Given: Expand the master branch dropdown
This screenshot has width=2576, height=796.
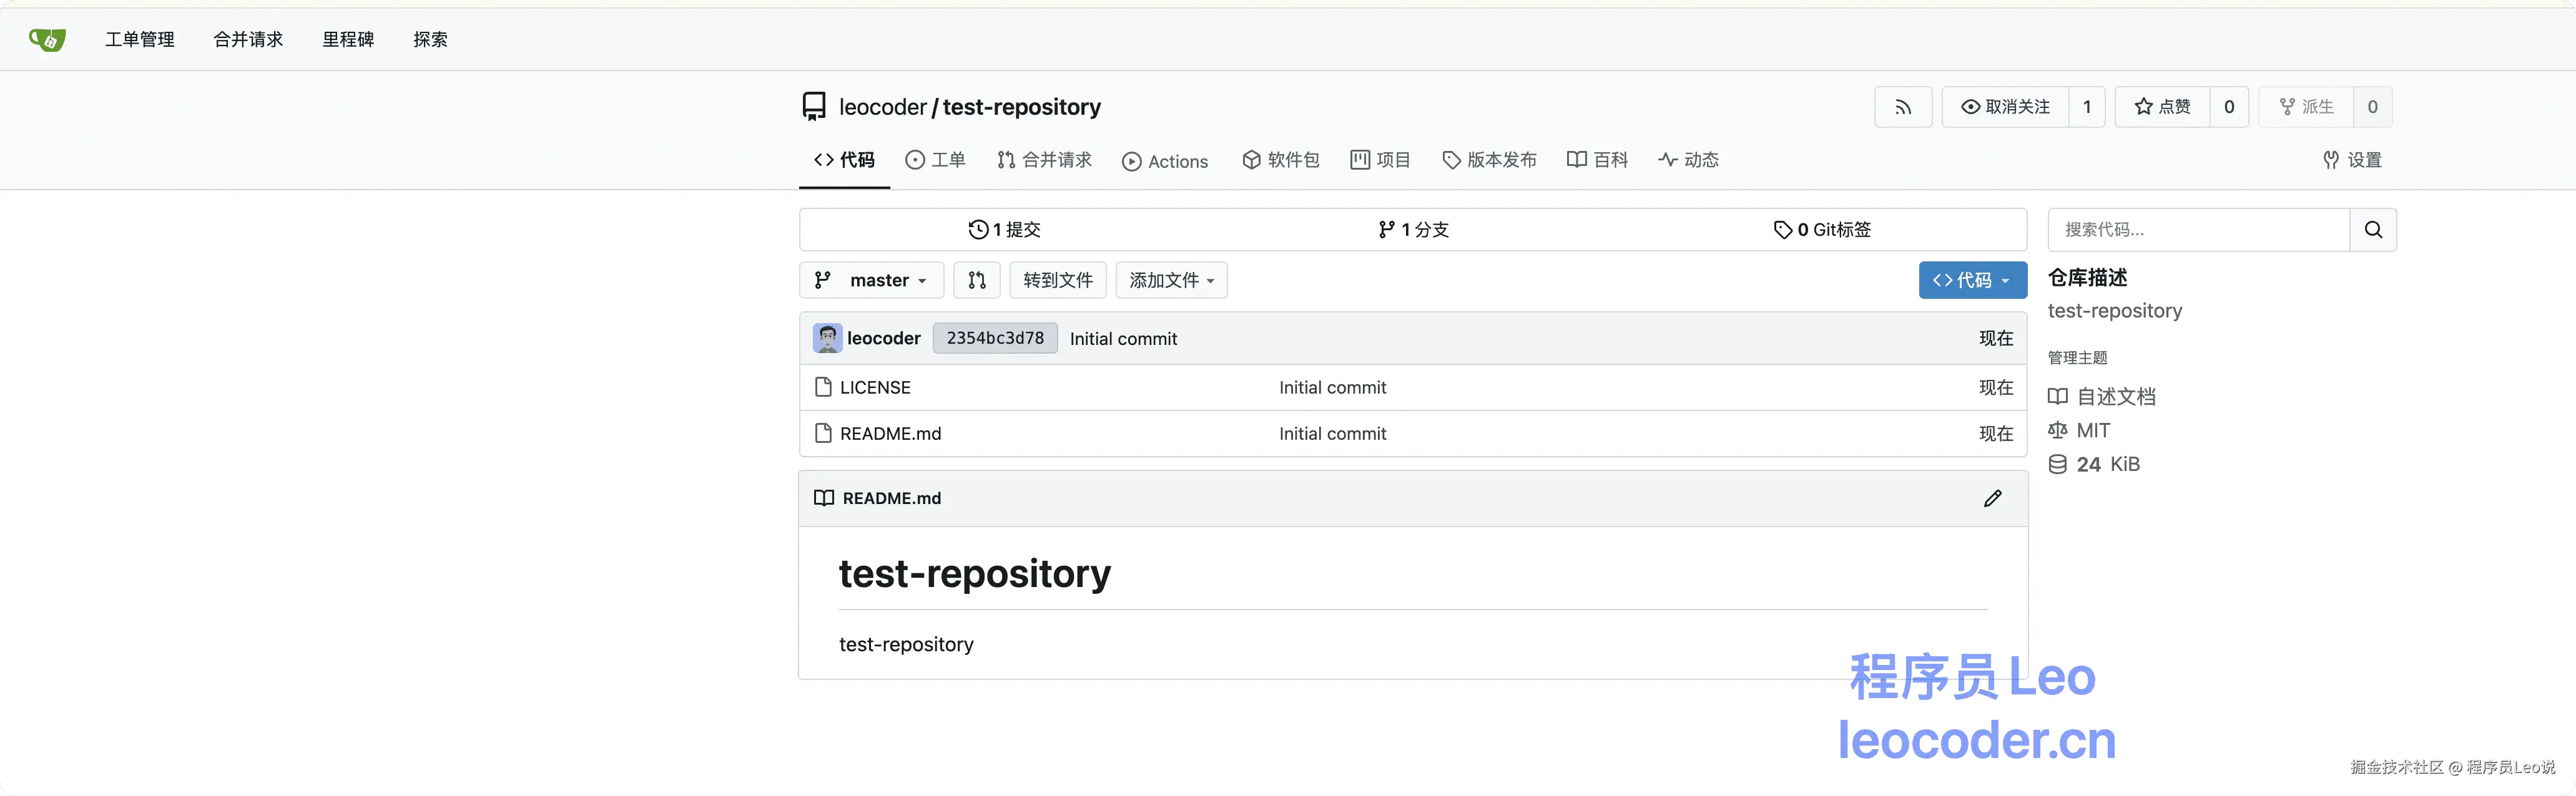Looking at the screenshot, I should [x=871, y=281].
